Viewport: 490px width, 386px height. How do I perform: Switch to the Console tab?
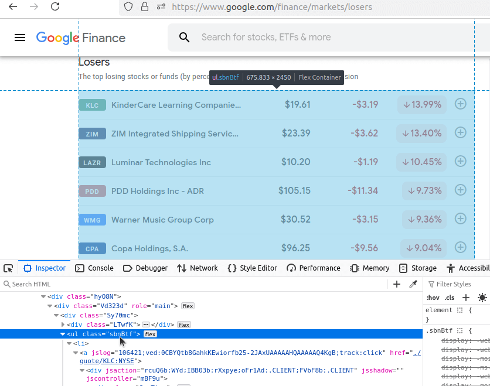pyautogui.click(x=94, y=268)
